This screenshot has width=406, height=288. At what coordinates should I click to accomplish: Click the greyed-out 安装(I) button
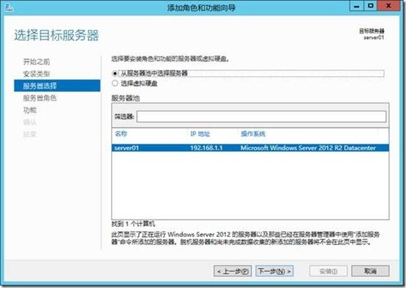(328, 271)
